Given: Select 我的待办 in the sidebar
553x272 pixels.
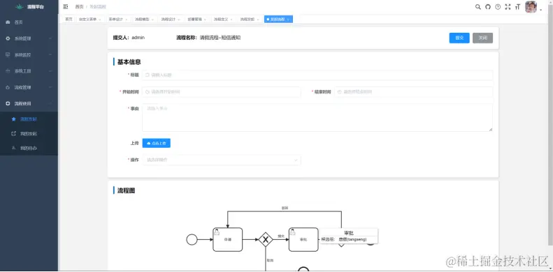Looking at the screenshot, I should tap(29, 148).
